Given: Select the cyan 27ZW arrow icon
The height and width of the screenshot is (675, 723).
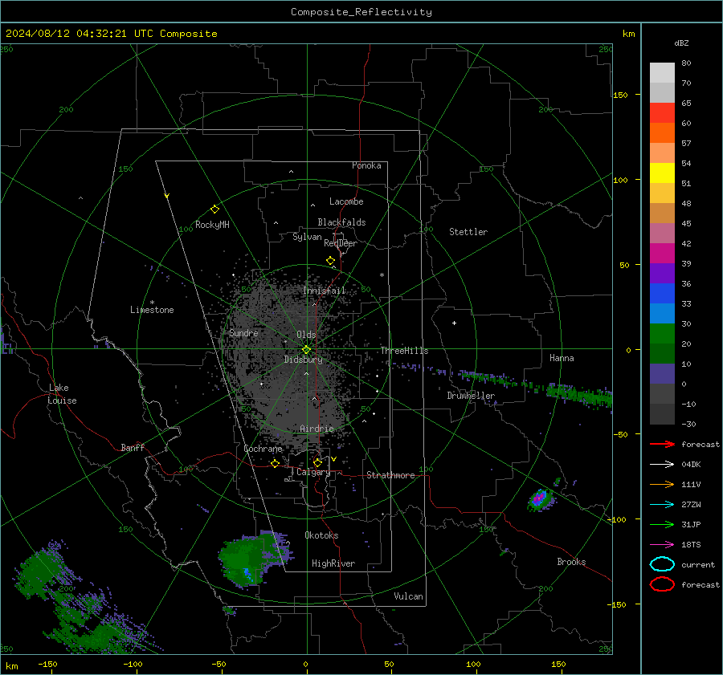Looking at the screenshot, I should click(662, 505).
